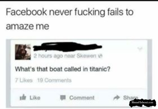Open the poster's profile picture
The image size is (158, 109).
(x=23, y=52)
